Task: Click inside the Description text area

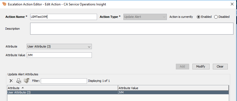Action: click(x=132, y=29)
